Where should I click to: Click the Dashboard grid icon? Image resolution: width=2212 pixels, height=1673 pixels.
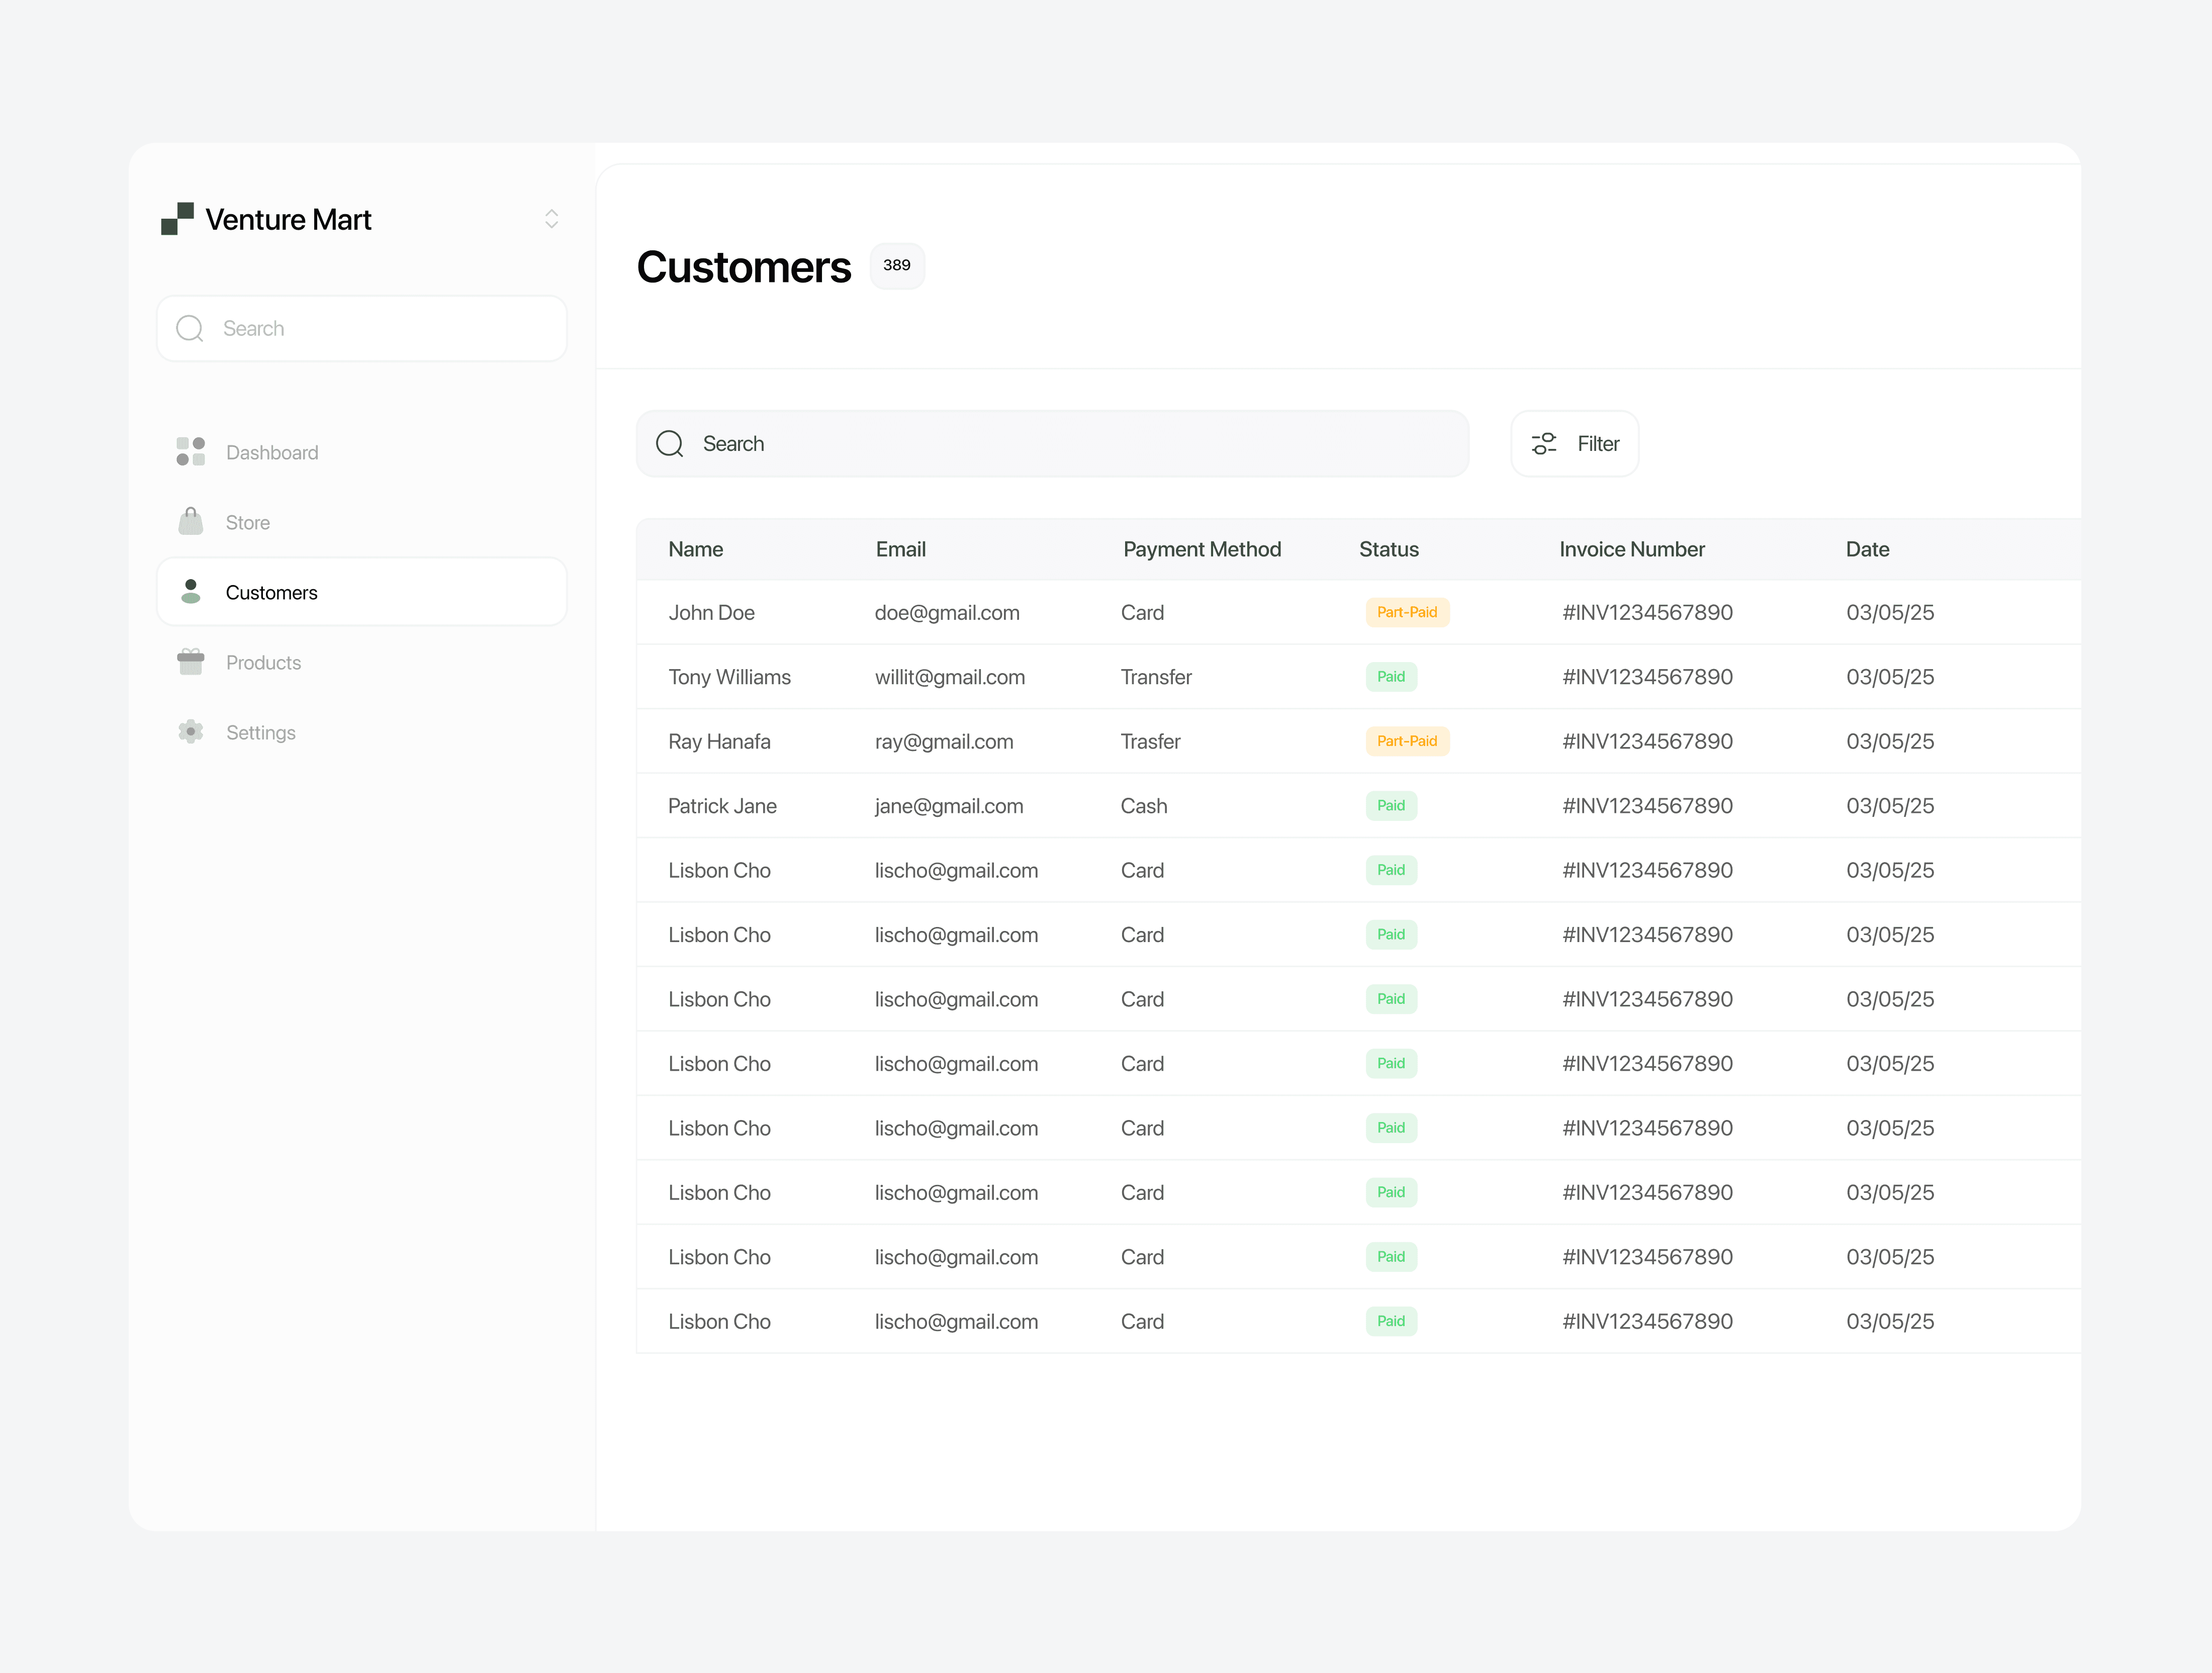click(x=190, y=452)
